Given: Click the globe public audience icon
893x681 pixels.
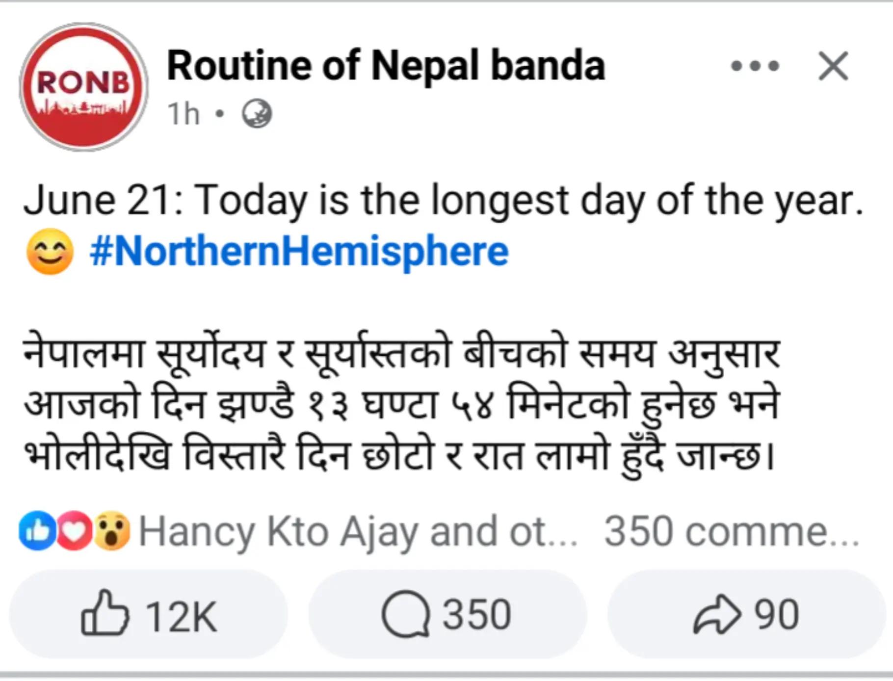Looking at the screenshot, I should [x=257, y=114].
